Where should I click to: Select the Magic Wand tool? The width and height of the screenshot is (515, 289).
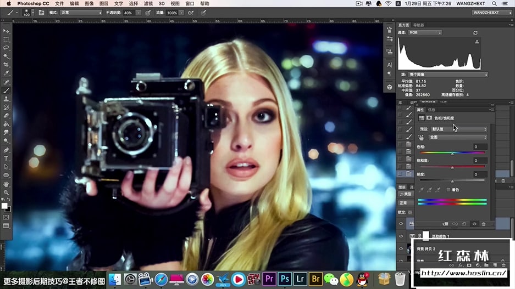6,56
